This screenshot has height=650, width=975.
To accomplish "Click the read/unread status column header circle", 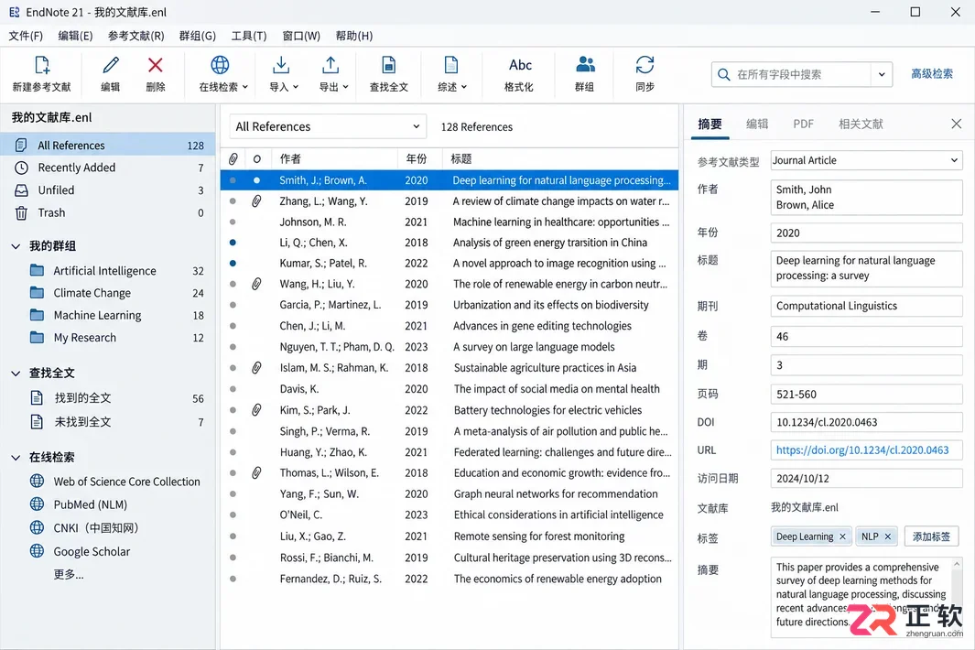I will [x=257, y=159].
